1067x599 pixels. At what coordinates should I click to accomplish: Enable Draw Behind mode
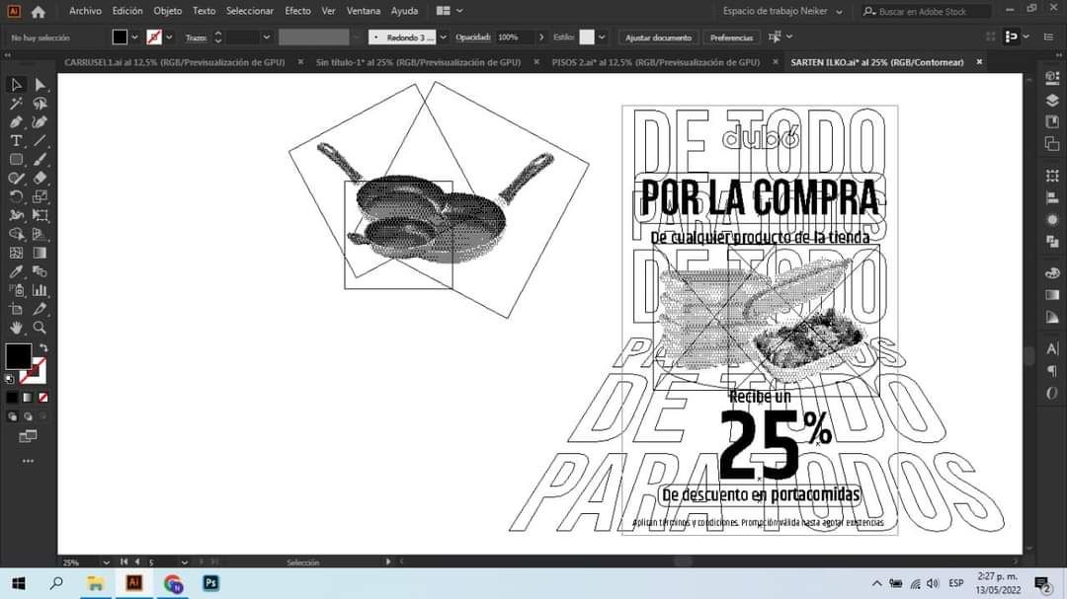pyautogui.click(x=28, y=416)
